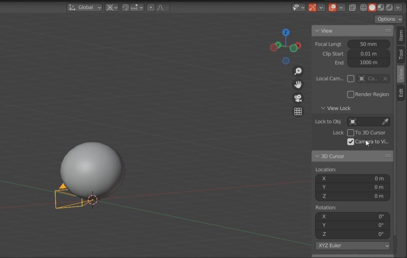Use the Lock to Object eyedropper

coord(385,121)
